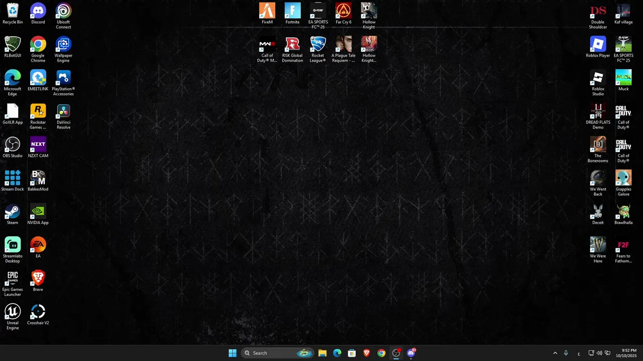This screenshot has width=643, height=361.
Task: Select Fears to Fathom desktop icon
Action: pos(623,250)
